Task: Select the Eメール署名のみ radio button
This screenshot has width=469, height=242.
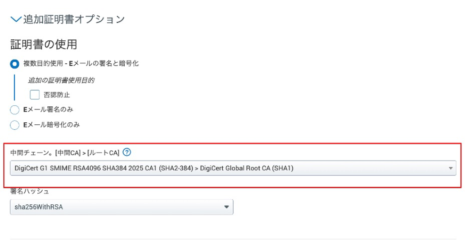Action: (x=15, y=110)
